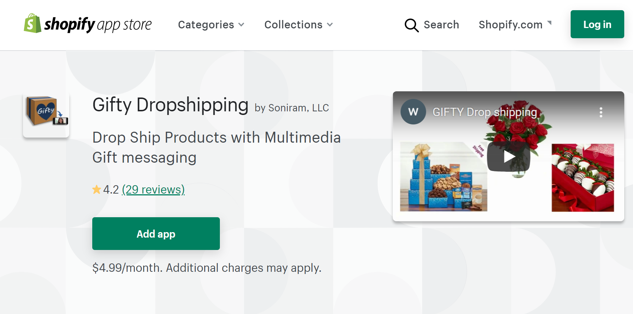Click the Gifty app box icon
This screenshot has width=633, height=314.
[46, 114]
